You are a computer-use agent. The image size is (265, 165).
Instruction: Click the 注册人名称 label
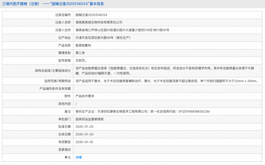(63, 22)
